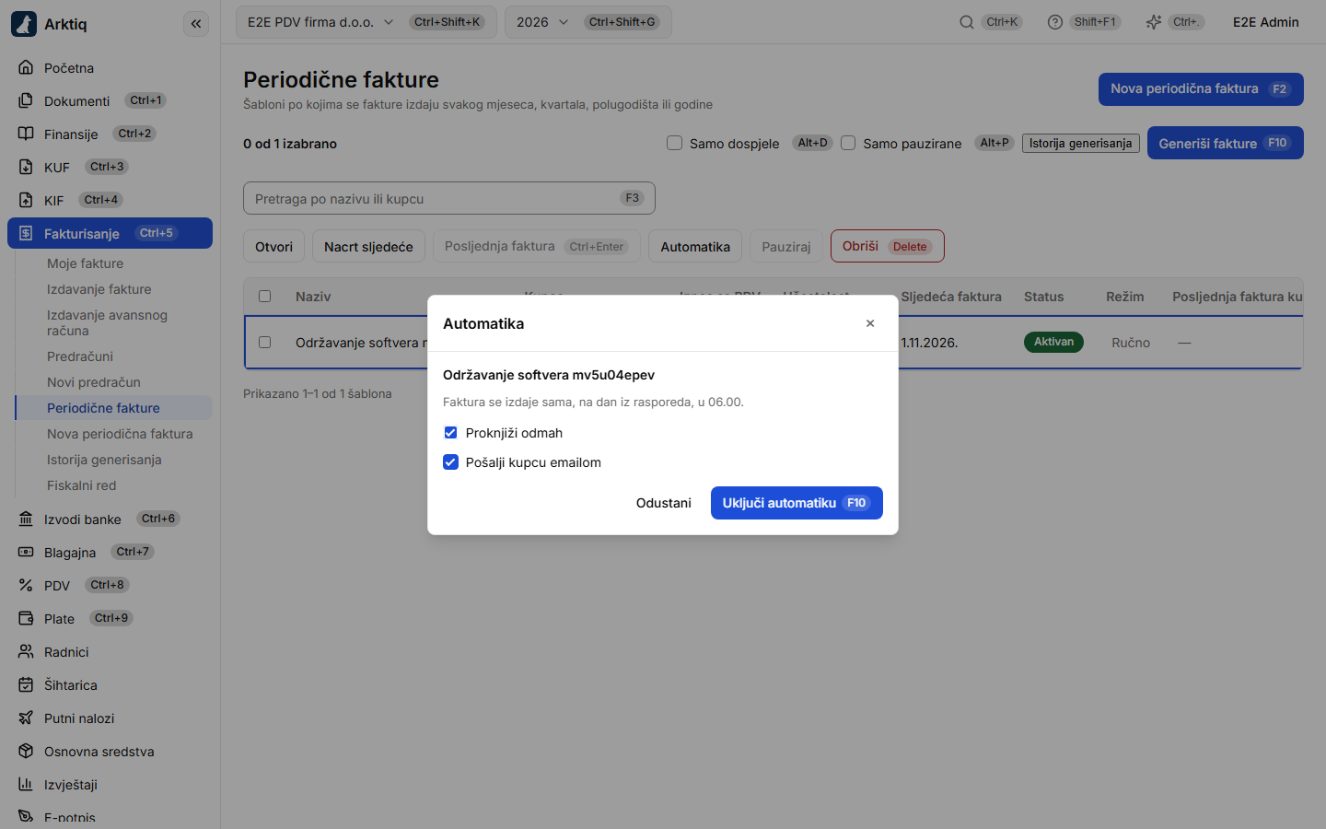Click the 1.11.2026. date cell
Viewport: 1326px width, 829px height.
coord(929,343)
